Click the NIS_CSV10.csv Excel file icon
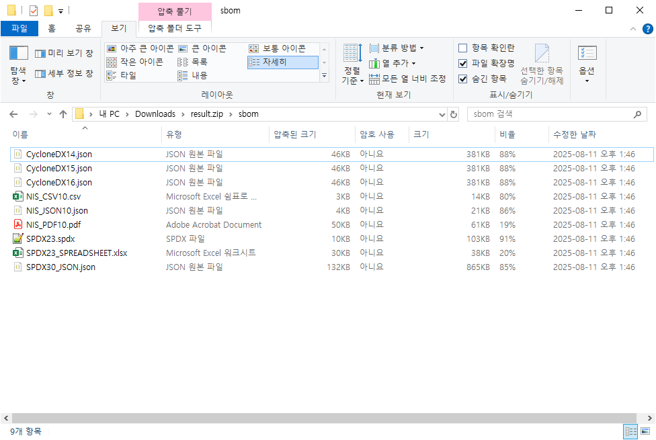Image resolution: width=656 pixels, height=440 pixels. pos(18,197)
